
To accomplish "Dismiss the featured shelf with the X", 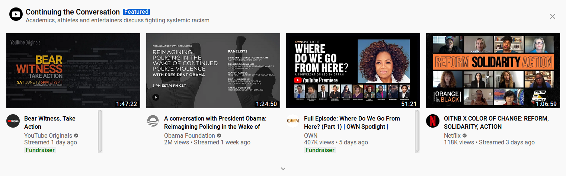I will pos(553,16).
